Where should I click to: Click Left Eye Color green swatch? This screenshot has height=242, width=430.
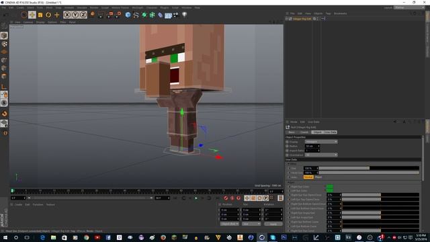tap(330, 191)
